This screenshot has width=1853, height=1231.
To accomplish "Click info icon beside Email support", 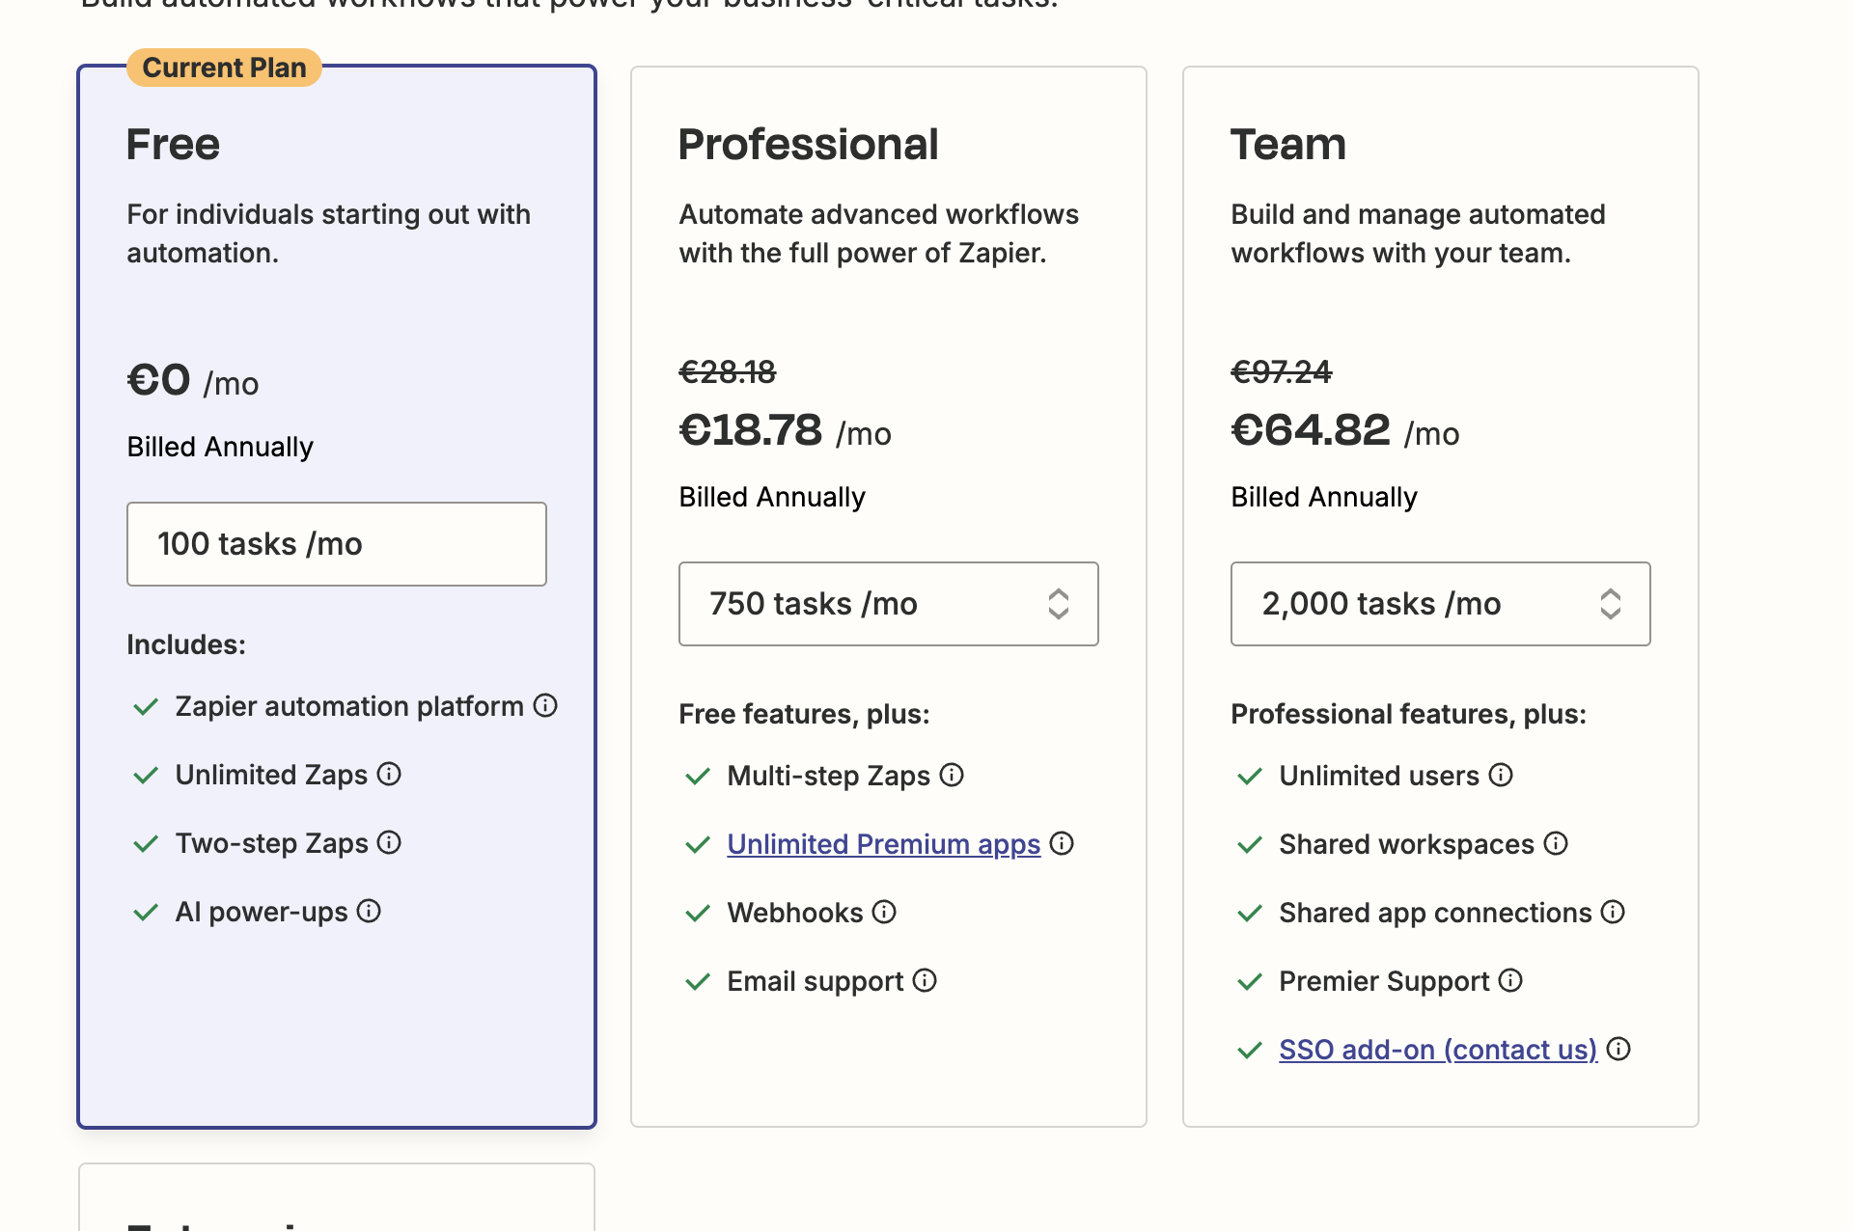I will click(925, 981).
